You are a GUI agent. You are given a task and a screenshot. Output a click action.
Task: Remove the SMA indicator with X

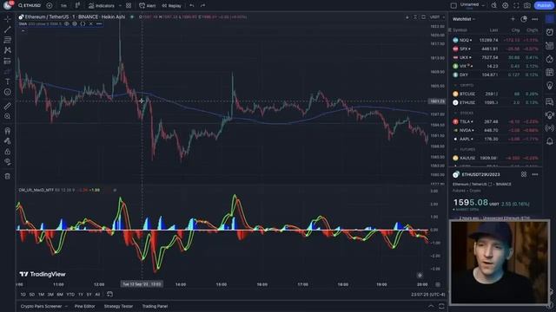pos(90,23)
